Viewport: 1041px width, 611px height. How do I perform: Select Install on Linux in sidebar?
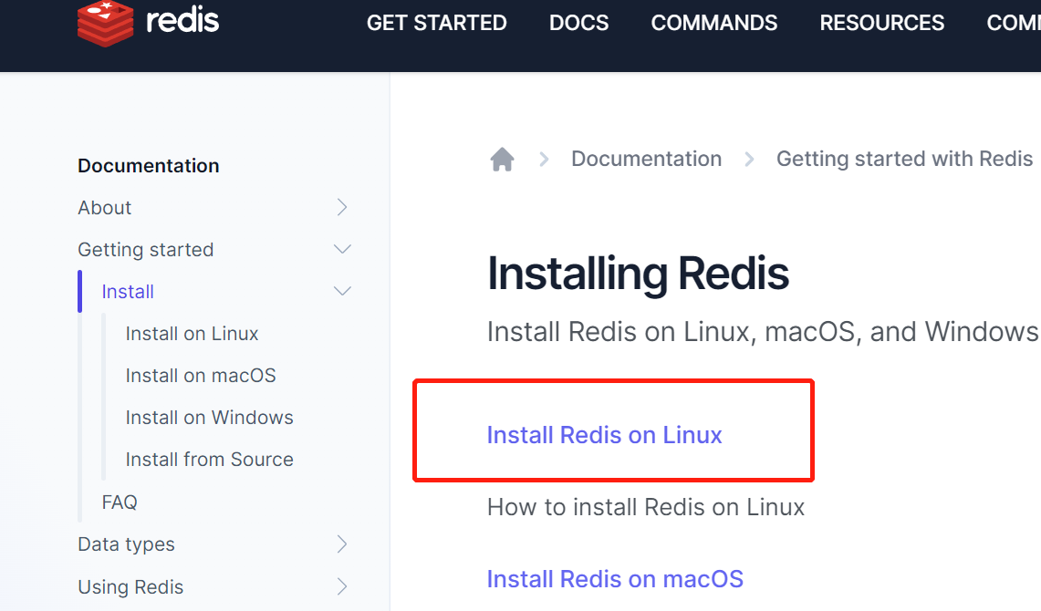point(192,334)
